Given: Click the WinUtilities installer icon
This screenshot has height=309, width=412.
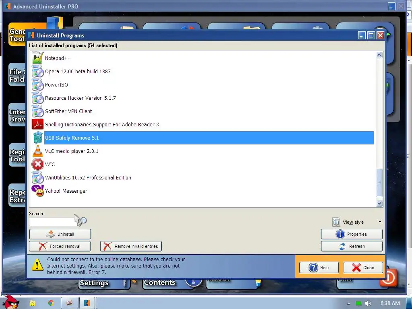Looking at the screenshot, I should (37, 177).
